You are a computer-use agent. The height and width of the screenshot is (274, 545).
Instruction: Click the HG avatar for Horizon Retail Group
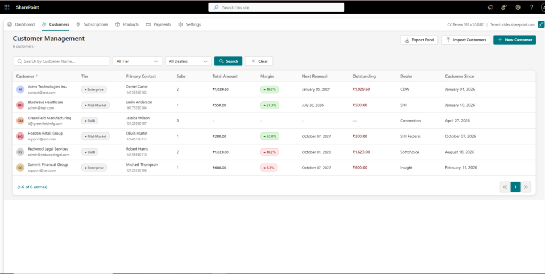click(x=20, y=137)
